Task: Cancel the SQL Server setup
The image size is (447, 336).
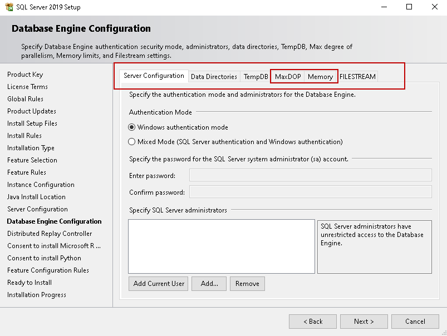Action: pyautogui.click(x=415, y=322)
